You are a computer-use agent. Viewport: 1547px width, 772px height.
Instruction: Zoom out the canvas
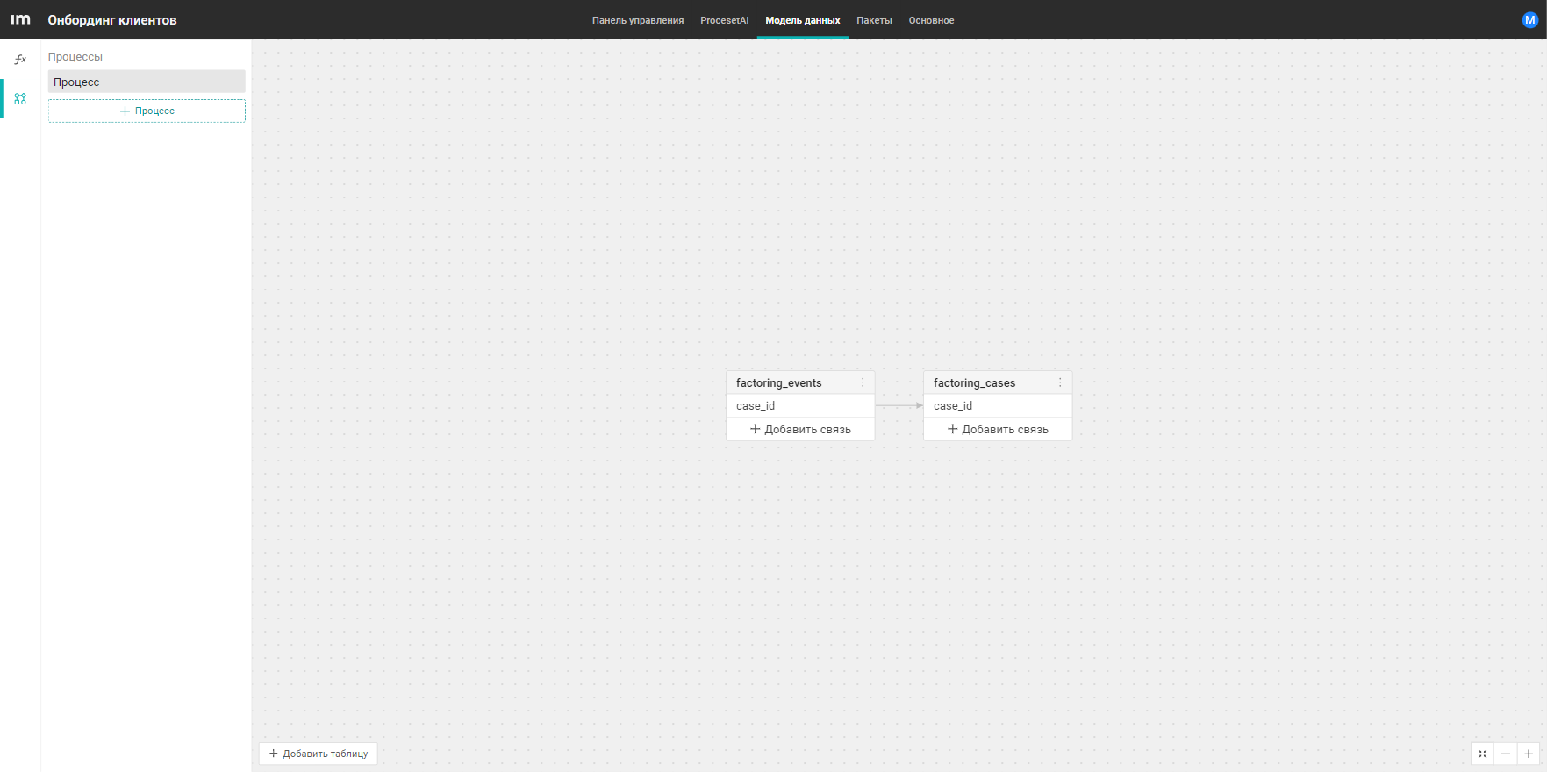(1505, 754)
